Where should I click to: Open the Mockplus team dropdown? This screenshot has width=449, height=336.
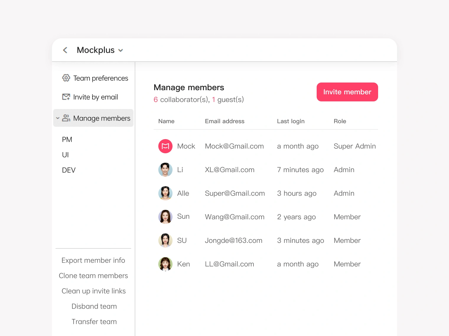click(121, 50)
